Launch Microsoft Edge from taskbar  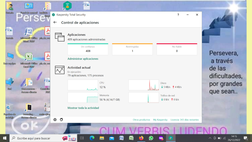point(92,138)
